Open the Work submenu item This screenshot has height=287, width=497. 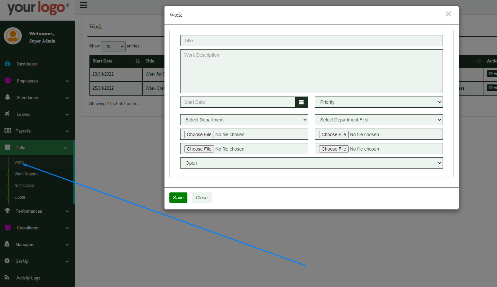19,162
